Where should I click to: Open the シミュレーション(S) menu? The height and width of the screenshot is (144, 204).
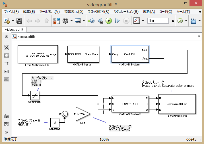pos(126,12)
